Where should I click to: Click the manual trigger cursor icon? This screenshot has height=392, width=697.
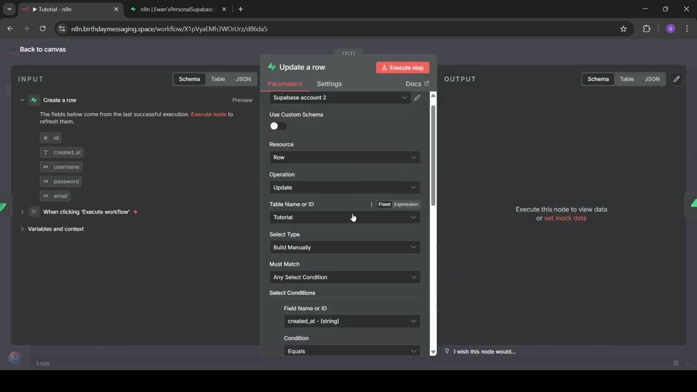coord(34,212)
